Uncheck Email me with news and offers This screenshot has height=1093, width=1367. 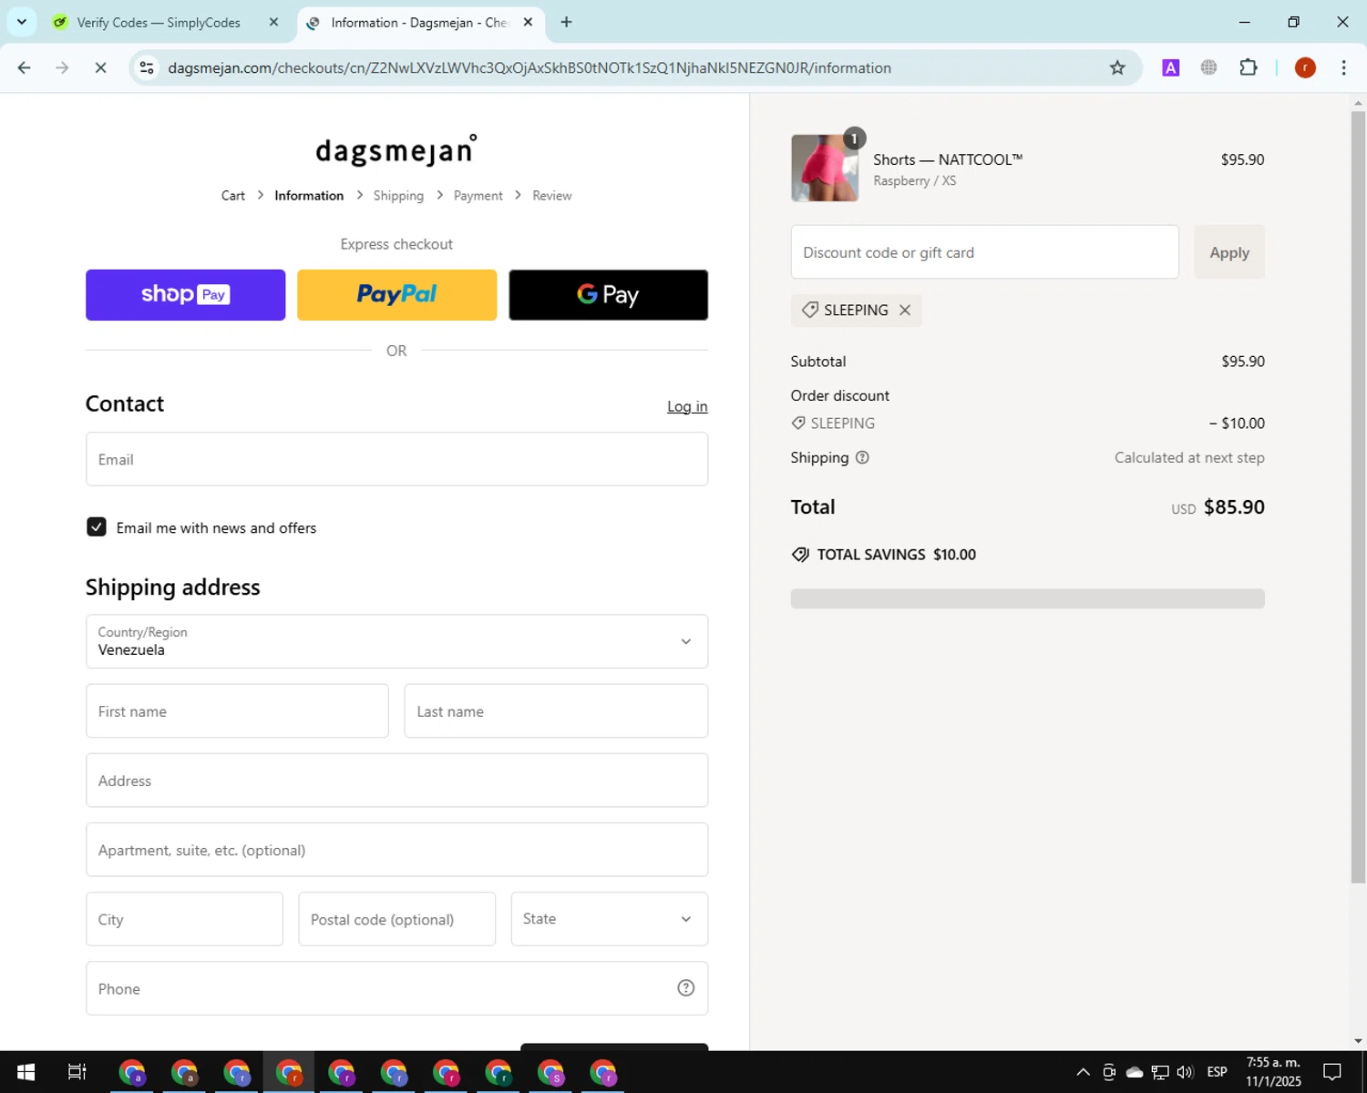click(97, 526)
